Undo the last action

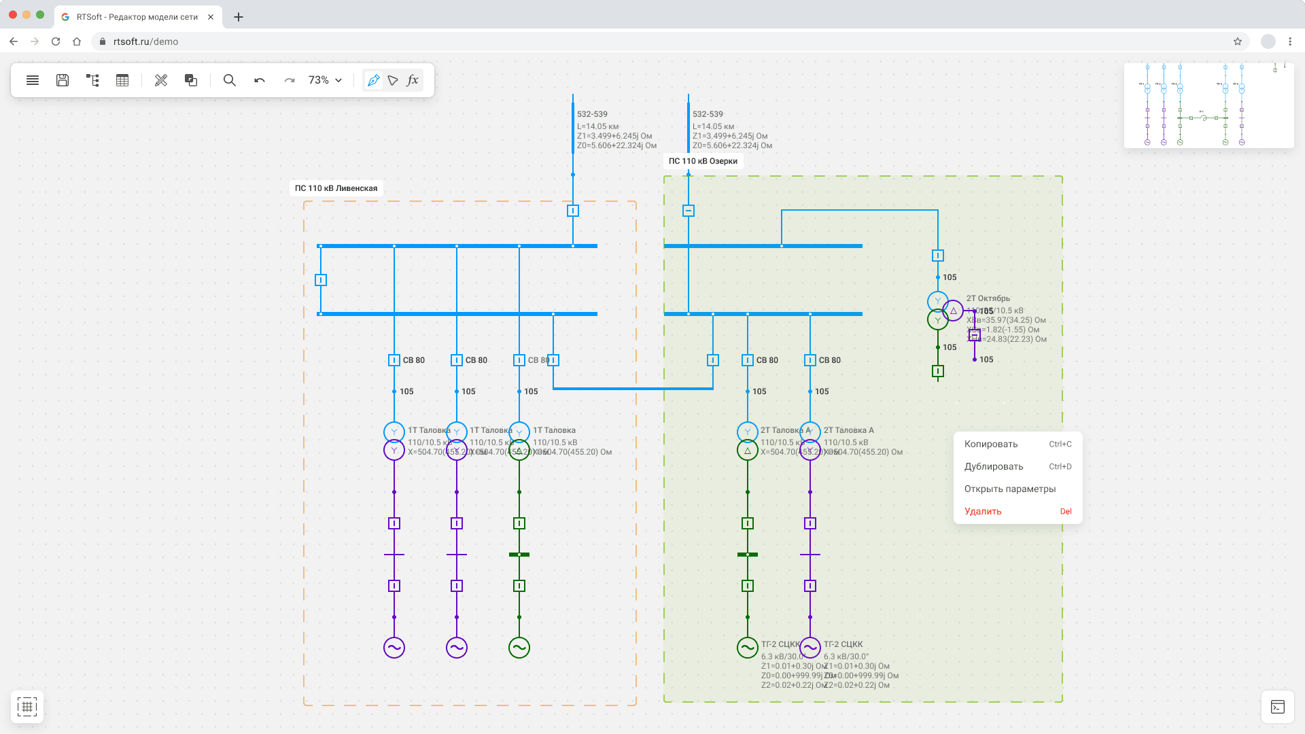(x=260, y=80)
